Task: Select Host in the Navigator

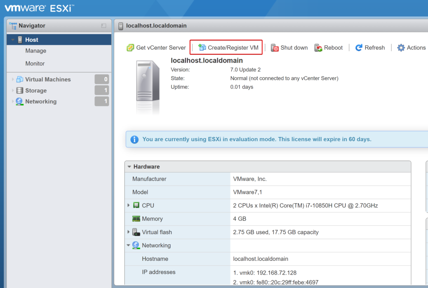Action: (x=59, y=40)
